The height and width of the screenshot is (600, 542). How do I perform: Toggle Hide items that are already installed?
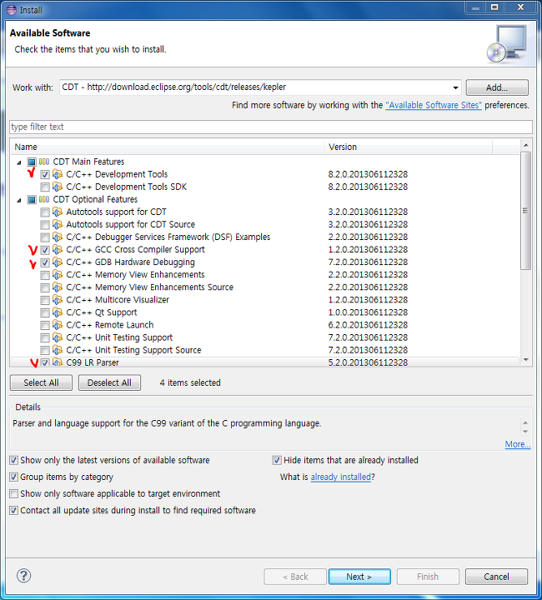(x=277, y=460)
